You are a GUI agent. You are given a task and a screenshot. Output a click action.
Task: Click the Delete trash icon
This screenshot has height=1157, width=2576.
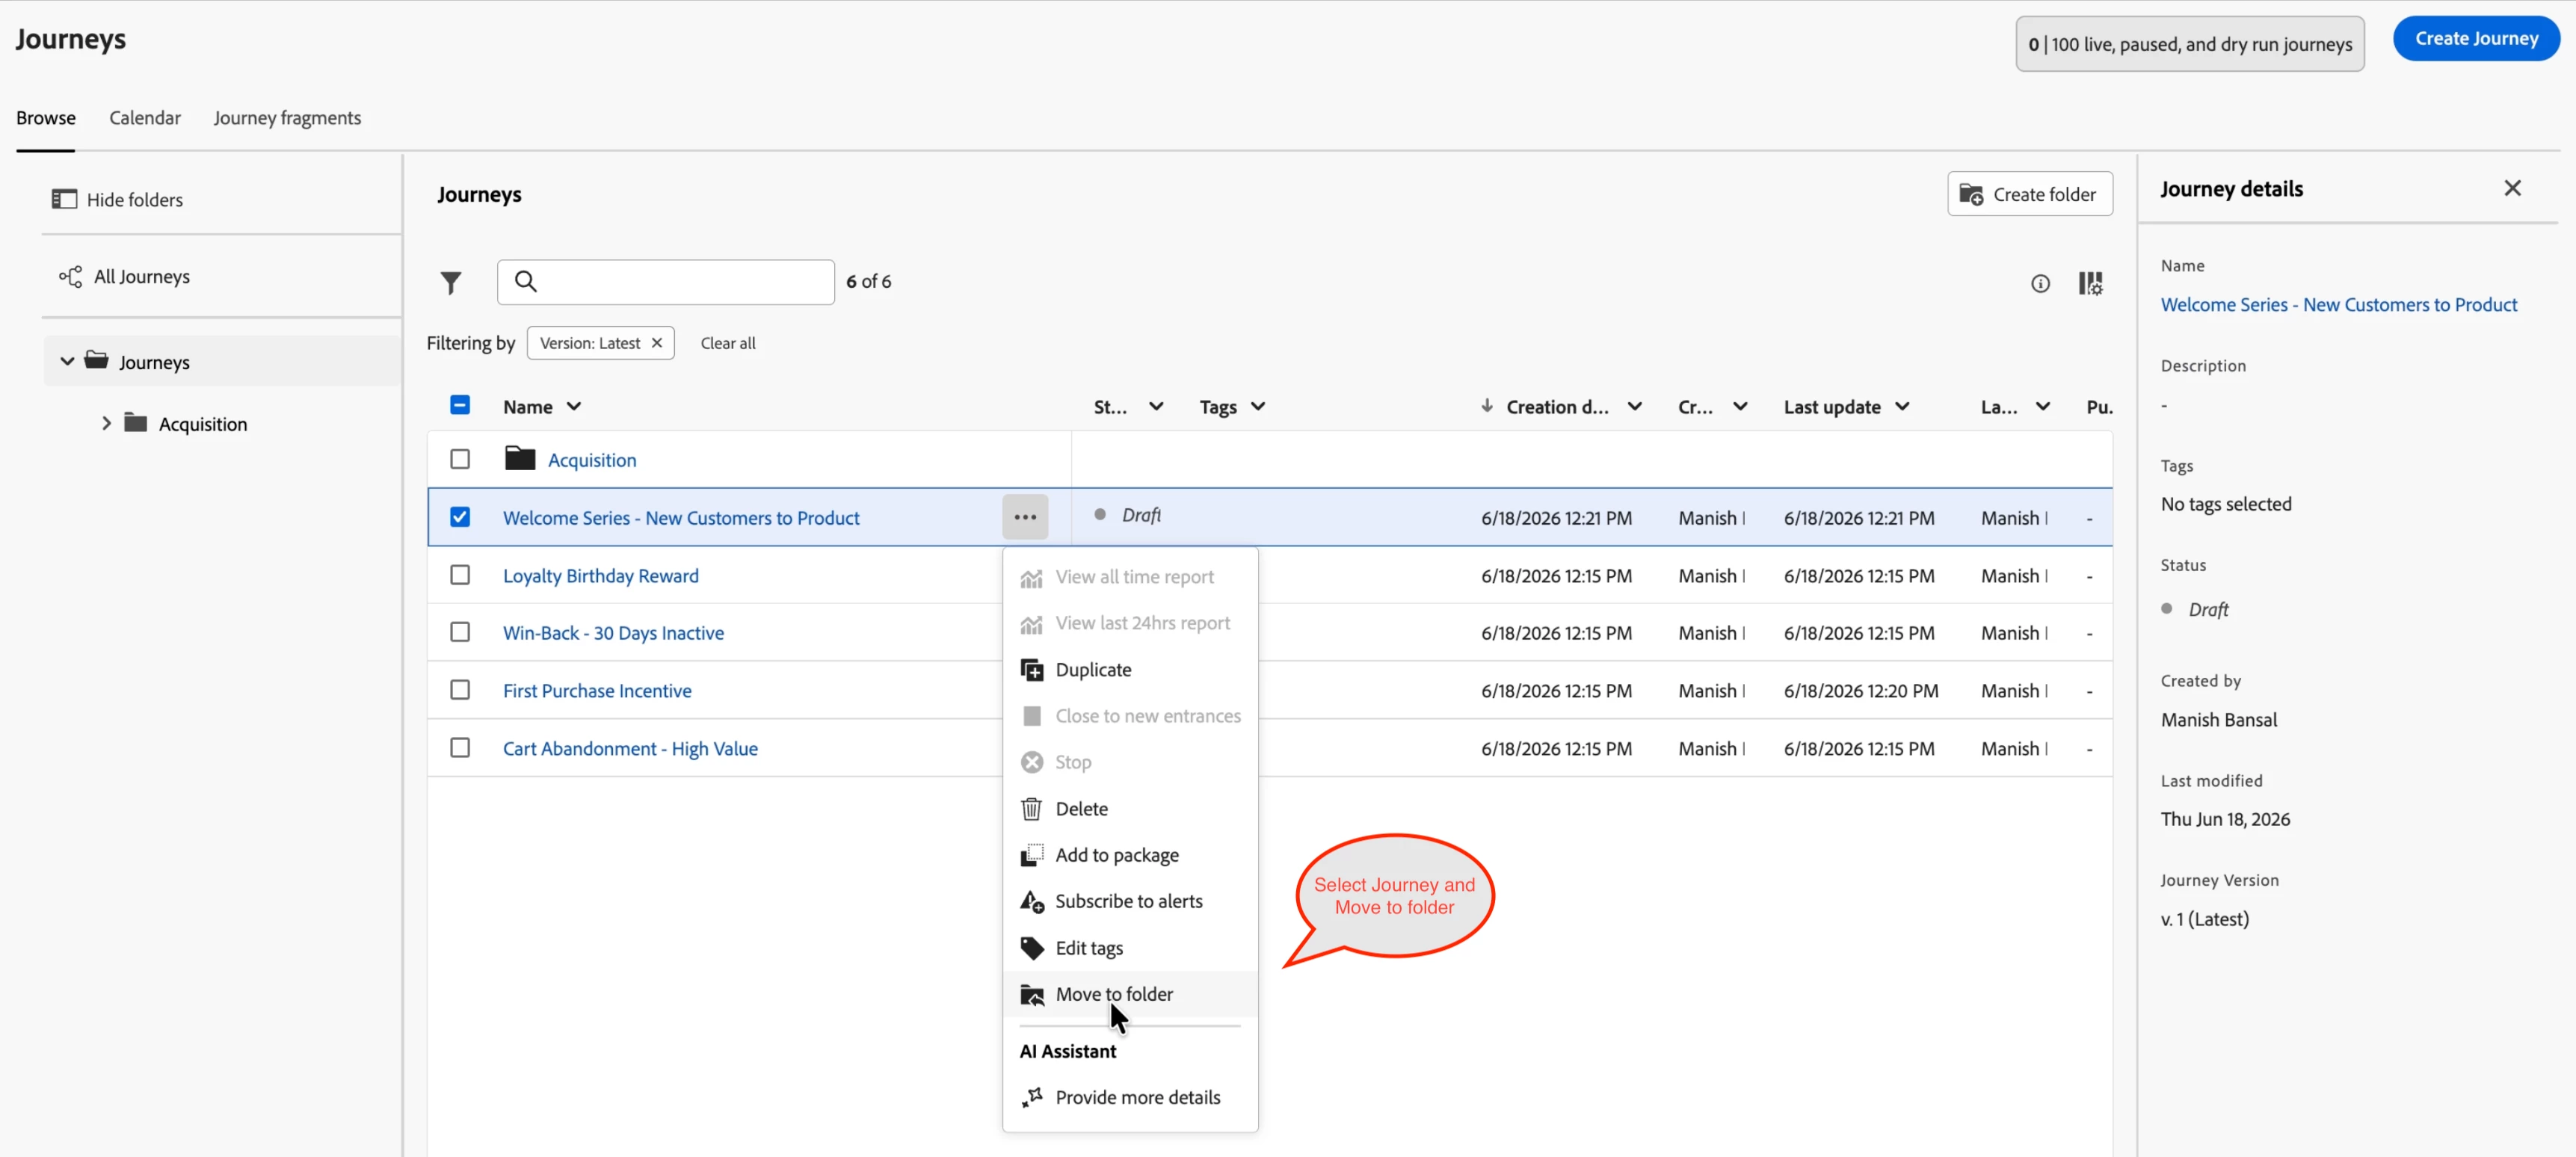click(1032, 808)
